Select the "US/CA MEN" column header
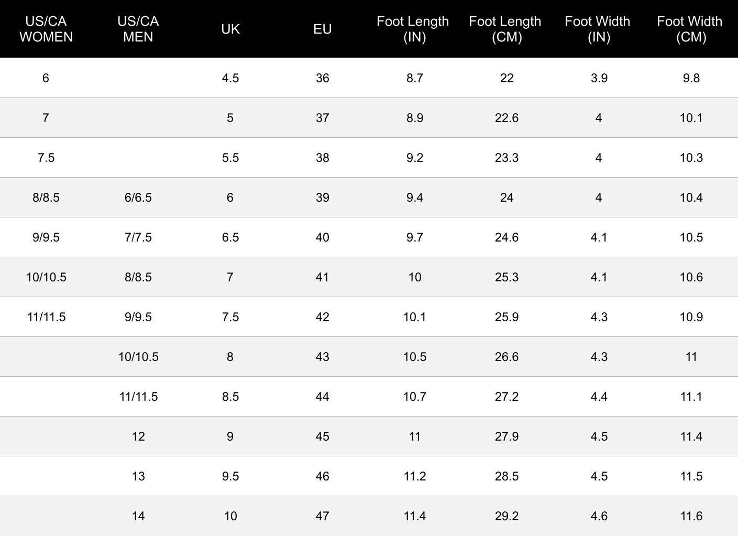The width and height of the screenshot is (738, 536). point(138,29)
